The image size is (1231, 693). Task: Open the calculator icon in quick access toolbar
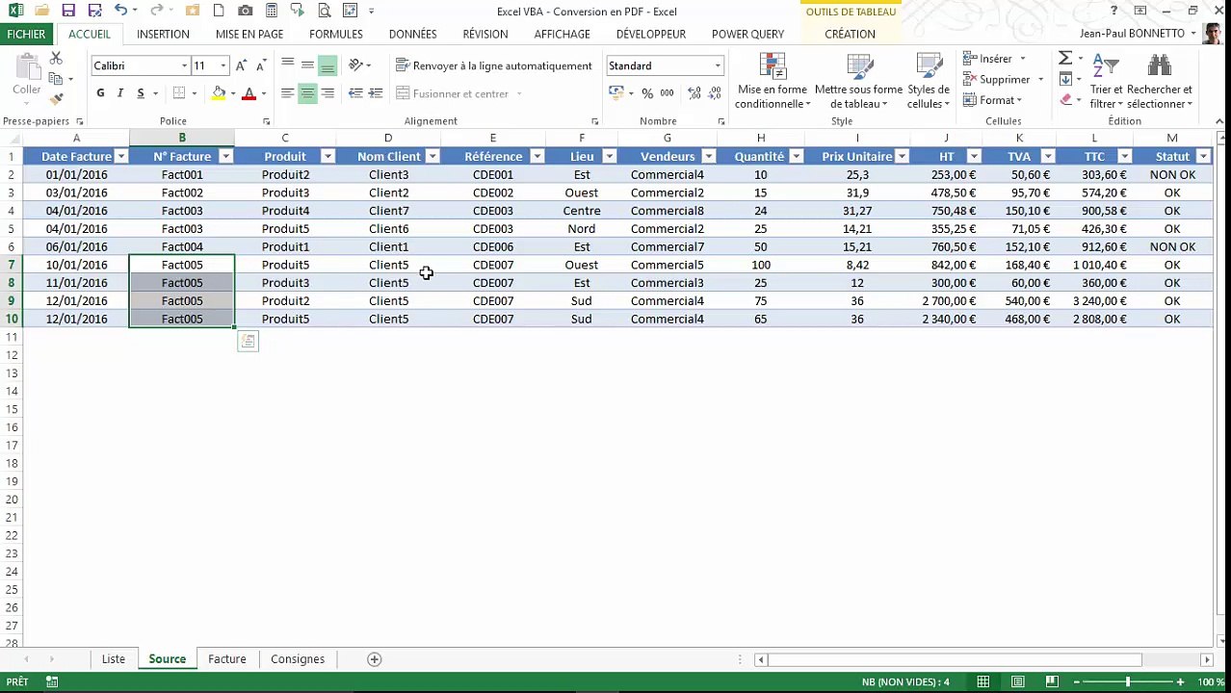click(272, 11)
